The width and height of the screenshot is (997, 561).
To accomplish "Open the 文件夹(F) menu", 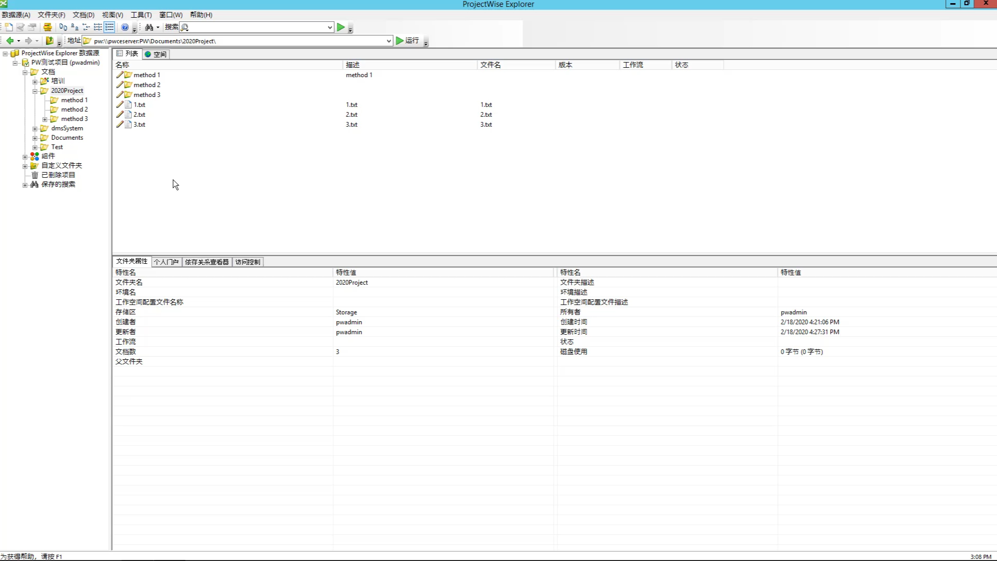I will pos(51,15).
